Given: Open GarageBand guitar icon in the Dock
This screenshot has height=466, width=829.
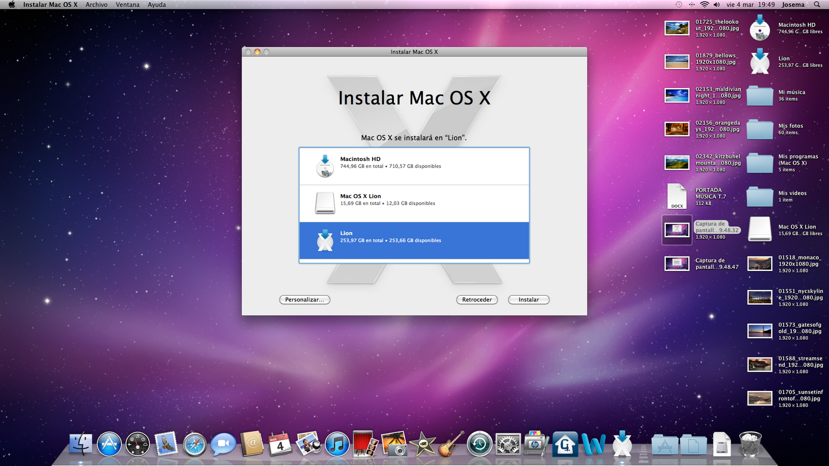Looking at the screenshot, I should pos(451,444).
